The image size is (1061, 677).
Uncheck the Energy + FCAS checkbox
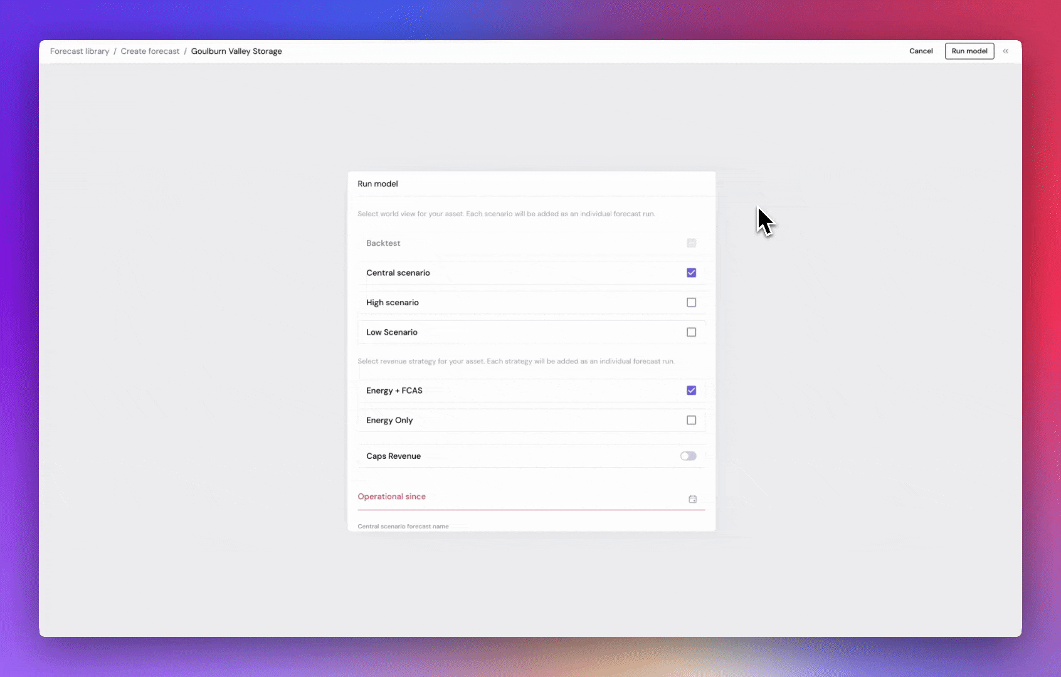(x=691, y=391)
